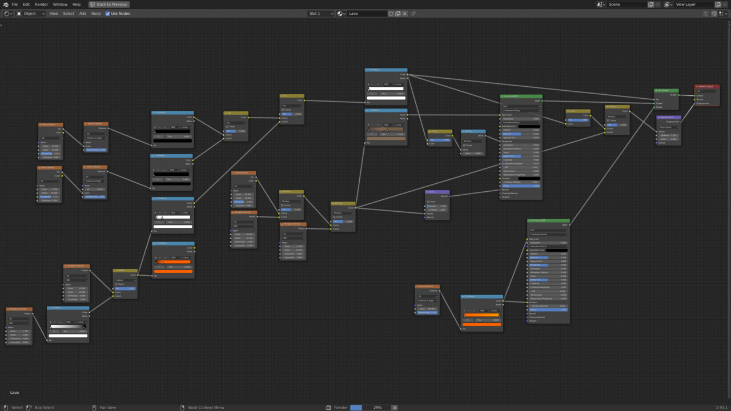Image resolution: width=731 pixels, height=411 pixels.
Task: Open the Edit menu
Action: tap(26, 4)
